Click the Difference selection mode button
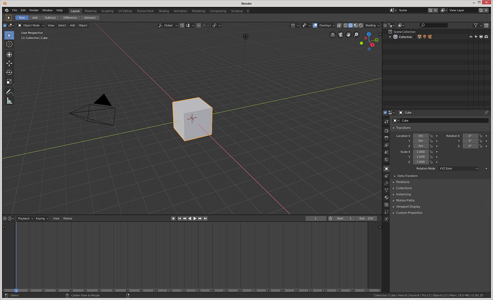493x300 pixels. point(70,18)
